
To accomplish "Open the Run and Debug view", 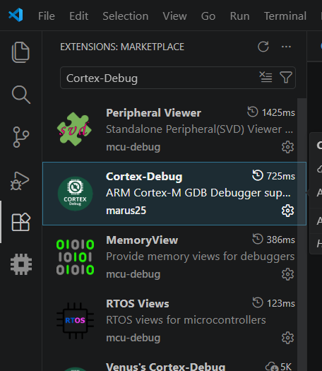I will tap(20, 181).
